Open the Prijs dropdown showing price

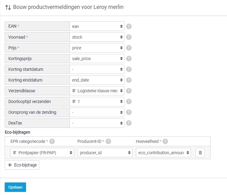coord(97,48)
